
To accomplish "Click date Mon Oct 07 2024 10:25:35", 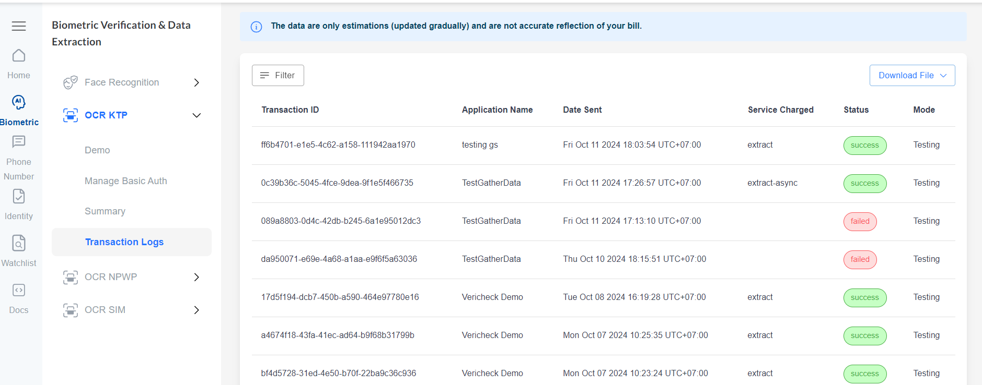I will coord(636,335).
